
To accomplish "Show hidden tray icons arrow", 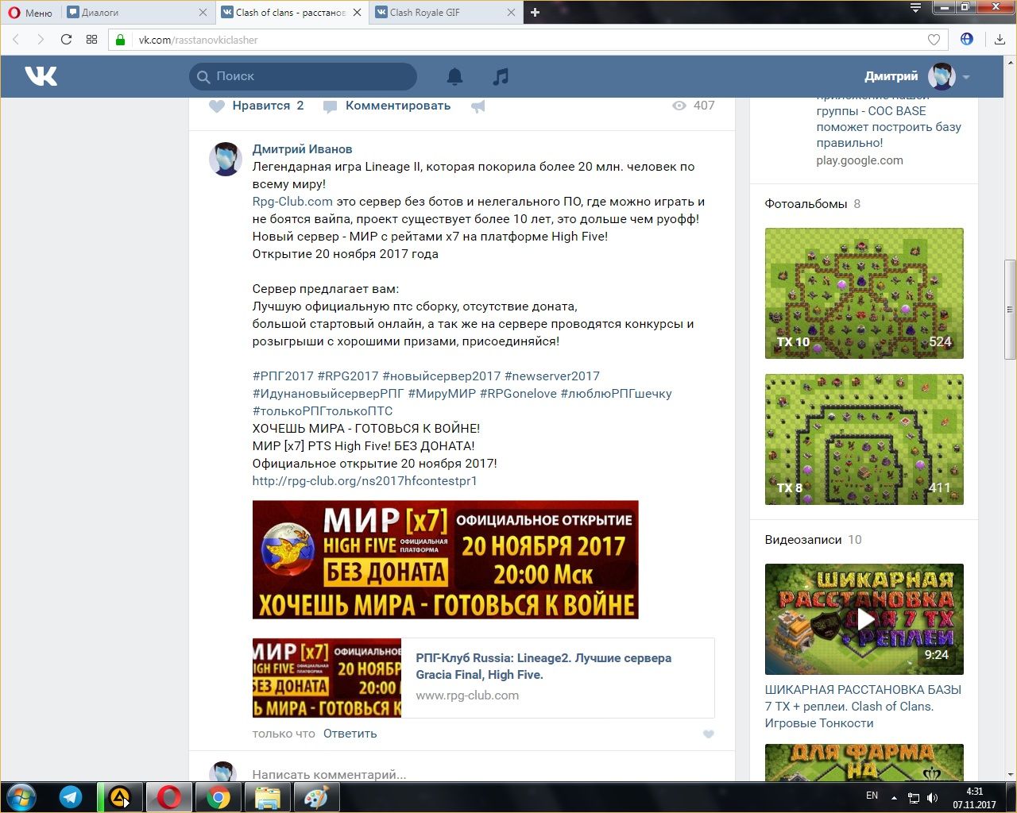I will [x=894, y=797].
